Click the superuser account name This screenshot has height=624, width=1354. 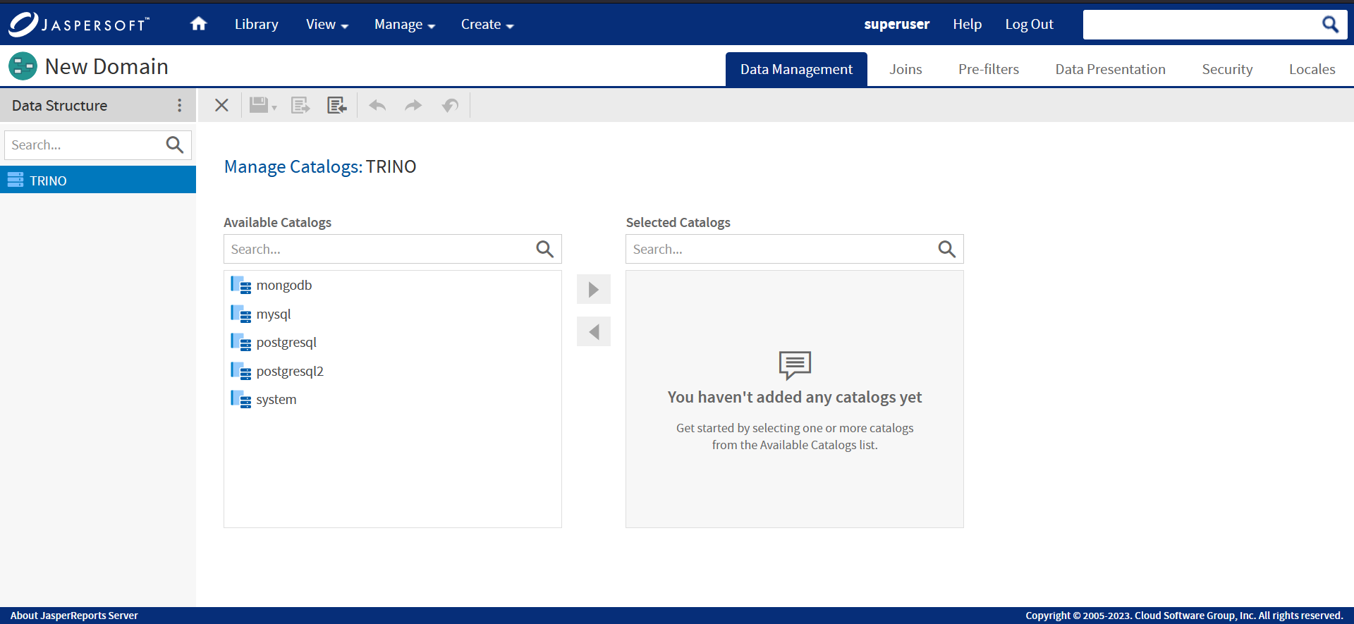tap(896, 24)
